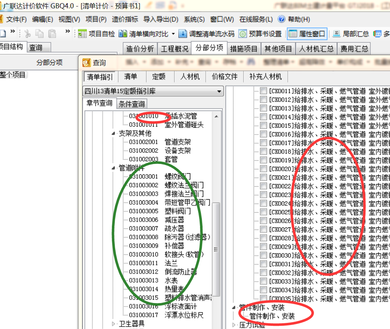Open the 视图(V) menu
Image resolution: width=390 pixels, height=329 pixels.
(69, 19)
